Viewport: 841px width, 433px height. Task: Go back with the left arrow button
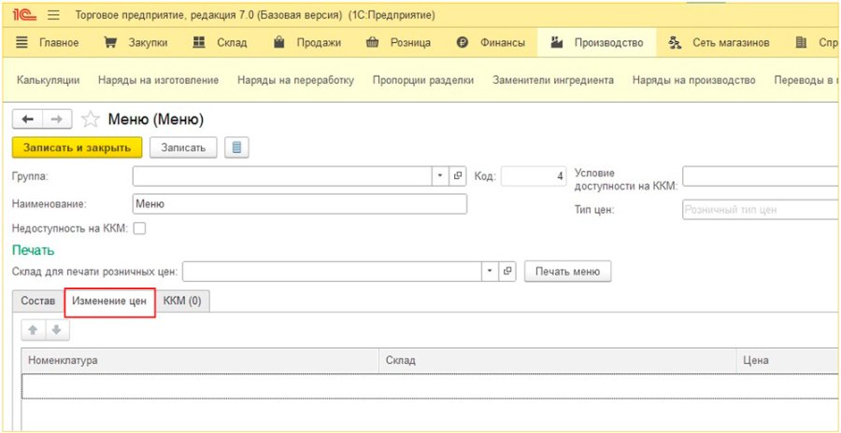27,119
